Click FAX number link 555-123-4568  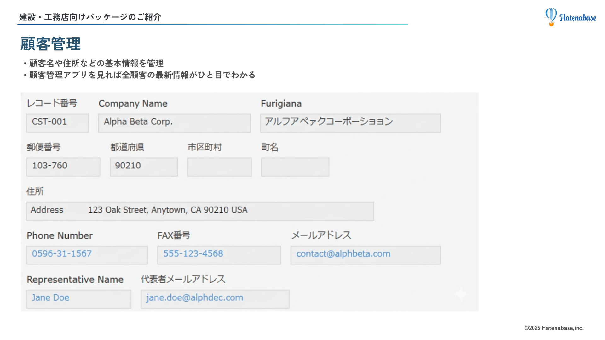point(193,254)
